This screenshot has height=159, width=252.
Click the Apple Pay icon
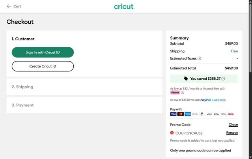pos(216,114)
